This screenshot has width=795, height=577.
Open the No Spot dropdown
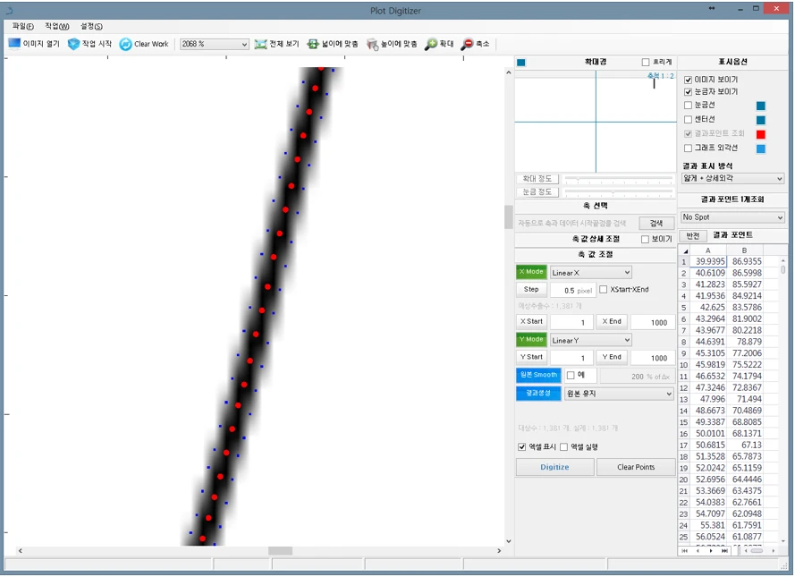point(732,217)
